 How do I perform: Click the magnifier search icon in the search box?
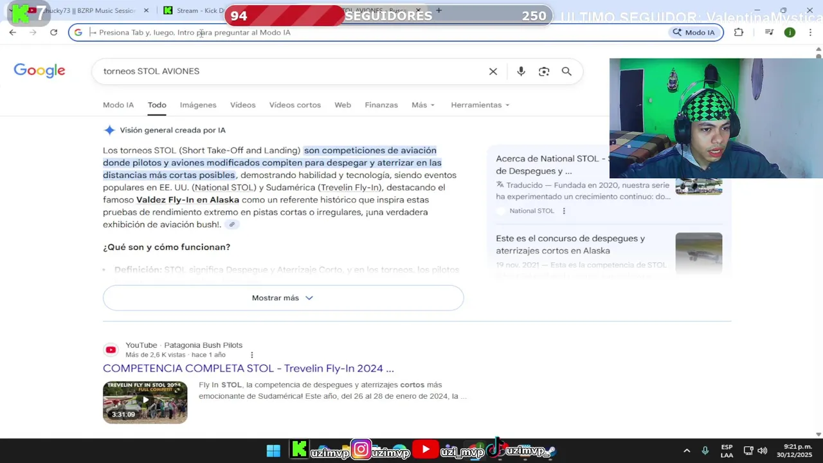(566, 71)
